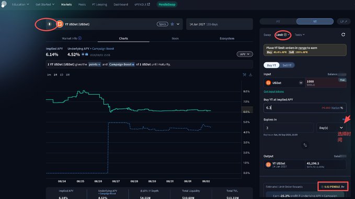Switch to the PT token toggle
This screenshot has width=355, height=199.
(278, 21)
